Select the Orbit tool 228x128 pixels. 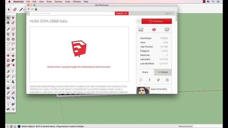pyautogui.click(x=8, y=88)
